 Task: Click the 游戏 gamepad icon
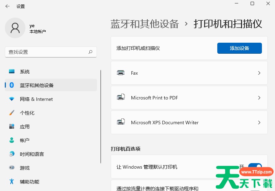(x=12, y=168)
